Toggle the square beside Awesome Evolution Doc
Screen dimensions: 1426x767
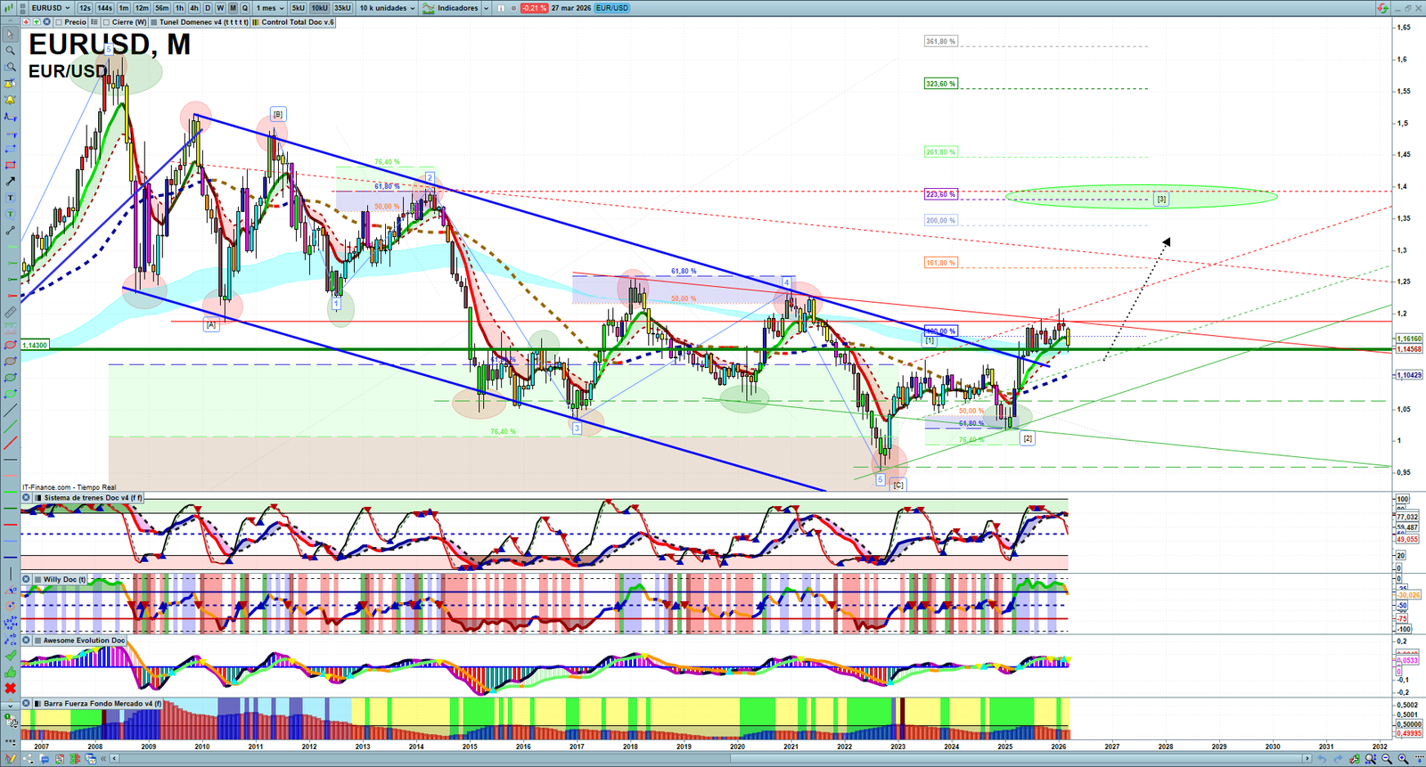pos(37,641)
